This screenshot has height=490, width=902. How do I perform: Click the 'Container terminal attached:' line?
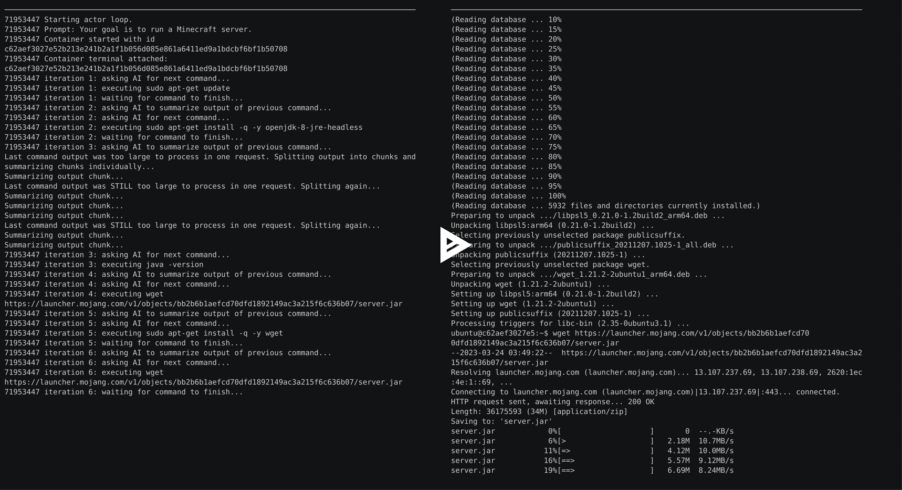click(x=86, y=59)
